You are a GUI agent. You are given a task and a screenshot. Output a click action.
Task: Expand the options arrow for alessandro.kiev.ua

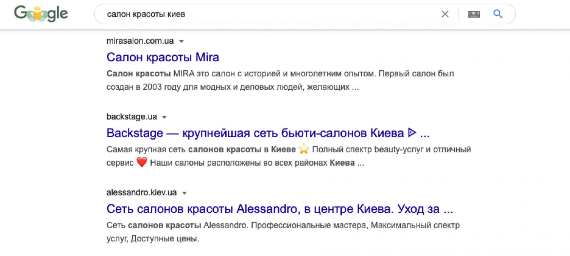(185, 193)
